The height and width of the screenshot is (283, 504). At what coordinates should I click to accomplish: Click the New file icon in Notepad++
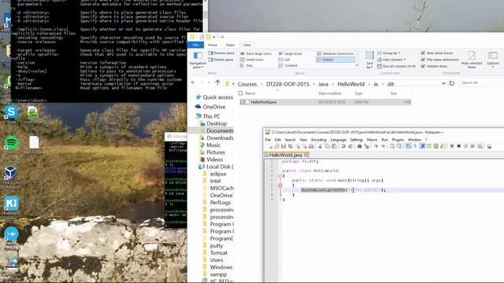click(x=270, y=146)
